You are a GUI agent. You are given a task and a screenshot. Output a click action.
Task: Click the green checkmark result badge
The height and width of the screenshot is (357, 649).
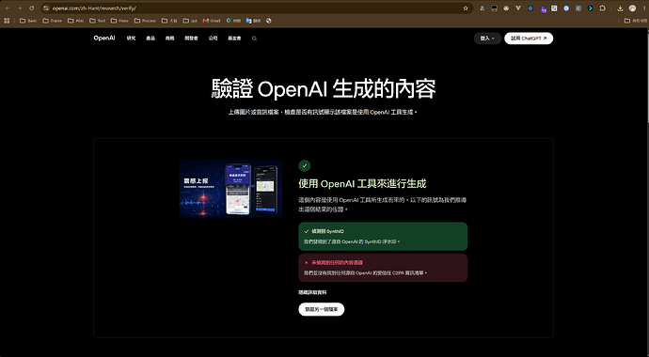[304, 165]
